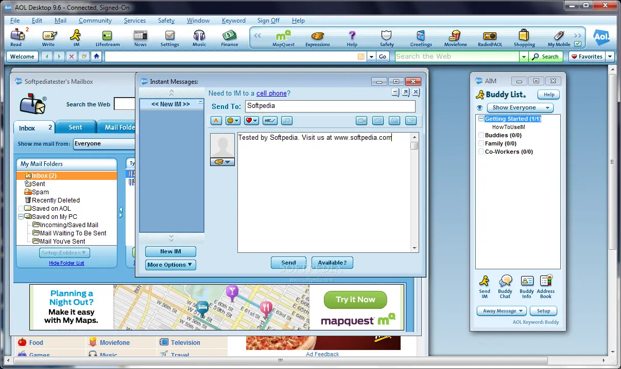621x369 pixels.
Task: Click the Stop navigation X button
Action: pyautogui.click(x=72, y=57)
